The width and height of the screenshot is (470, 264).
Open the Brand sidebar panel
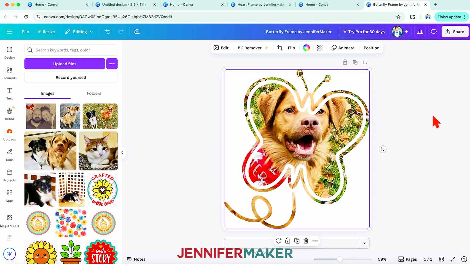point(9,114)
